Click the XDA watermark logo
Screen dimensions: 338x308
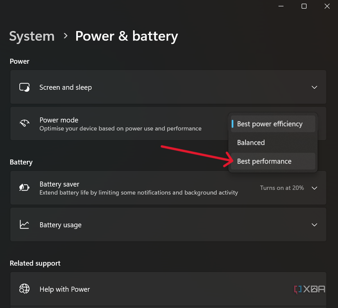click(310, 289)
